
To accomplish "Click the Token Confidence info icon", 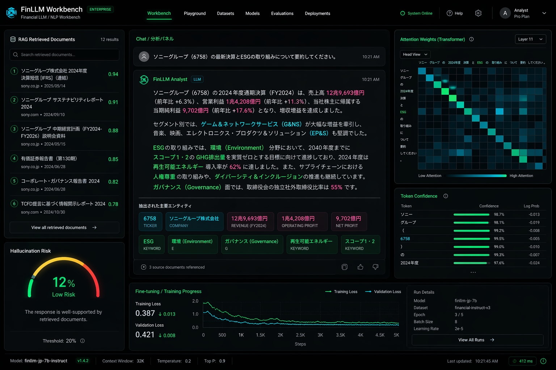I will point(445,196).
